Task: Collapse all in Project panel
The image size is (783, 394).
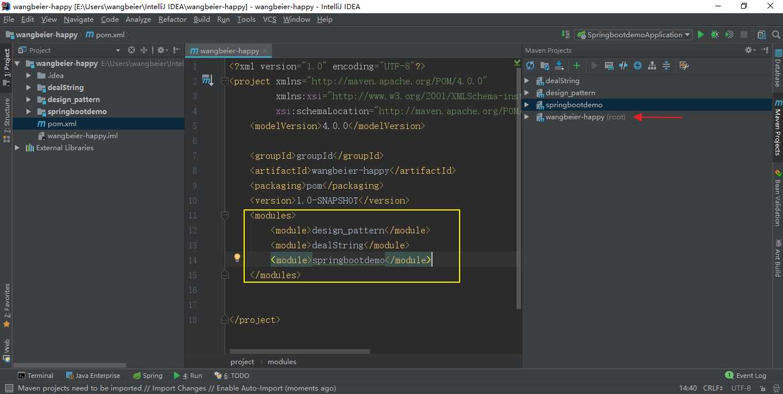Action: point(144,50)
